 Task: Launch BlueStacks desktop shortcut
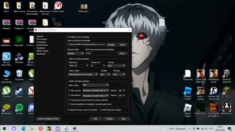(x=7, y=109)
